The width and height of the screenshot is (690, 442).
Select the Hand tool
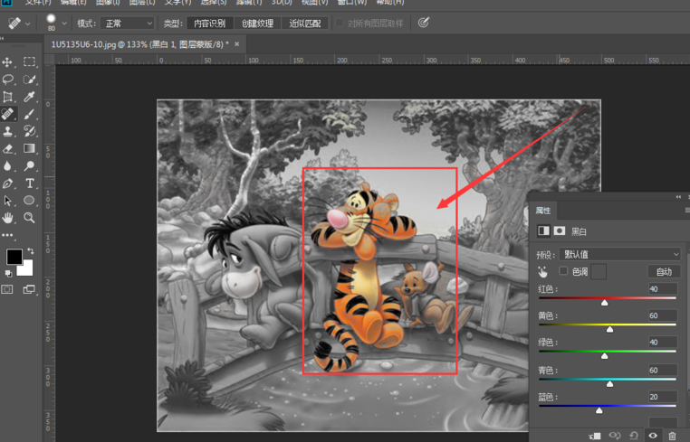(8, 218)
